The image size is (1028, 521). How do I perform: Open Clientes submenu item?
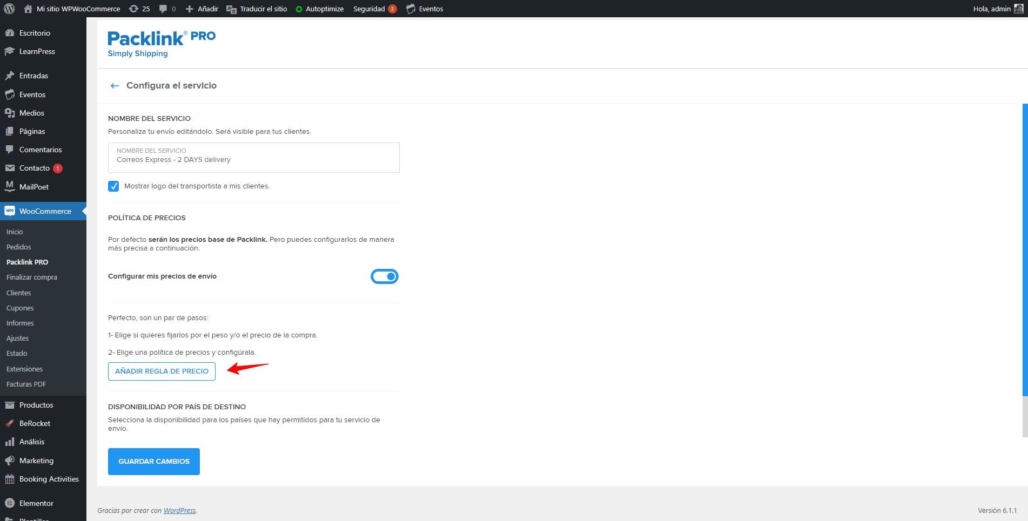click(19, 293)
